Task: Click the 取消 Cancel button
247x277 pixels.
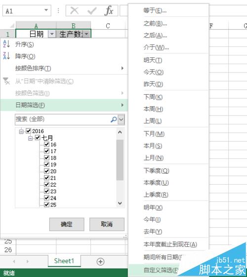Action: [x=107, y=224]
